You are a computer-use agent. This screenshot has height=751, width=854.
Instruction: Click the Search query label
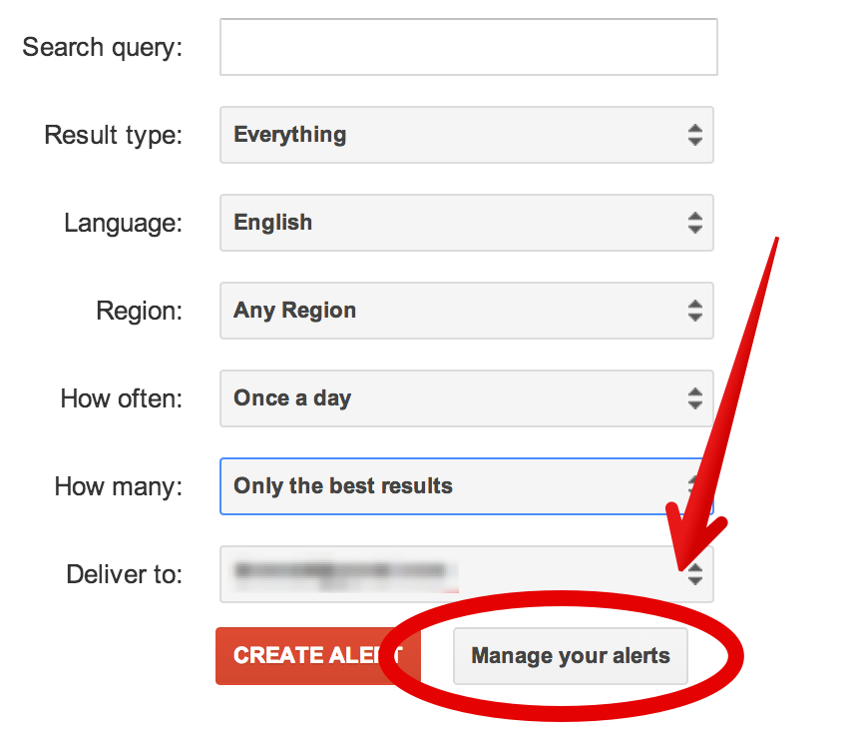pyautogui.click(x=103, y=48)
